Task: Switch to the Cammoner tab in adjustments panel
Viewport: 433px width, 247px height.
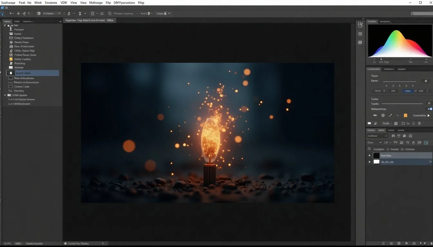Action: [x=374, y=69]
